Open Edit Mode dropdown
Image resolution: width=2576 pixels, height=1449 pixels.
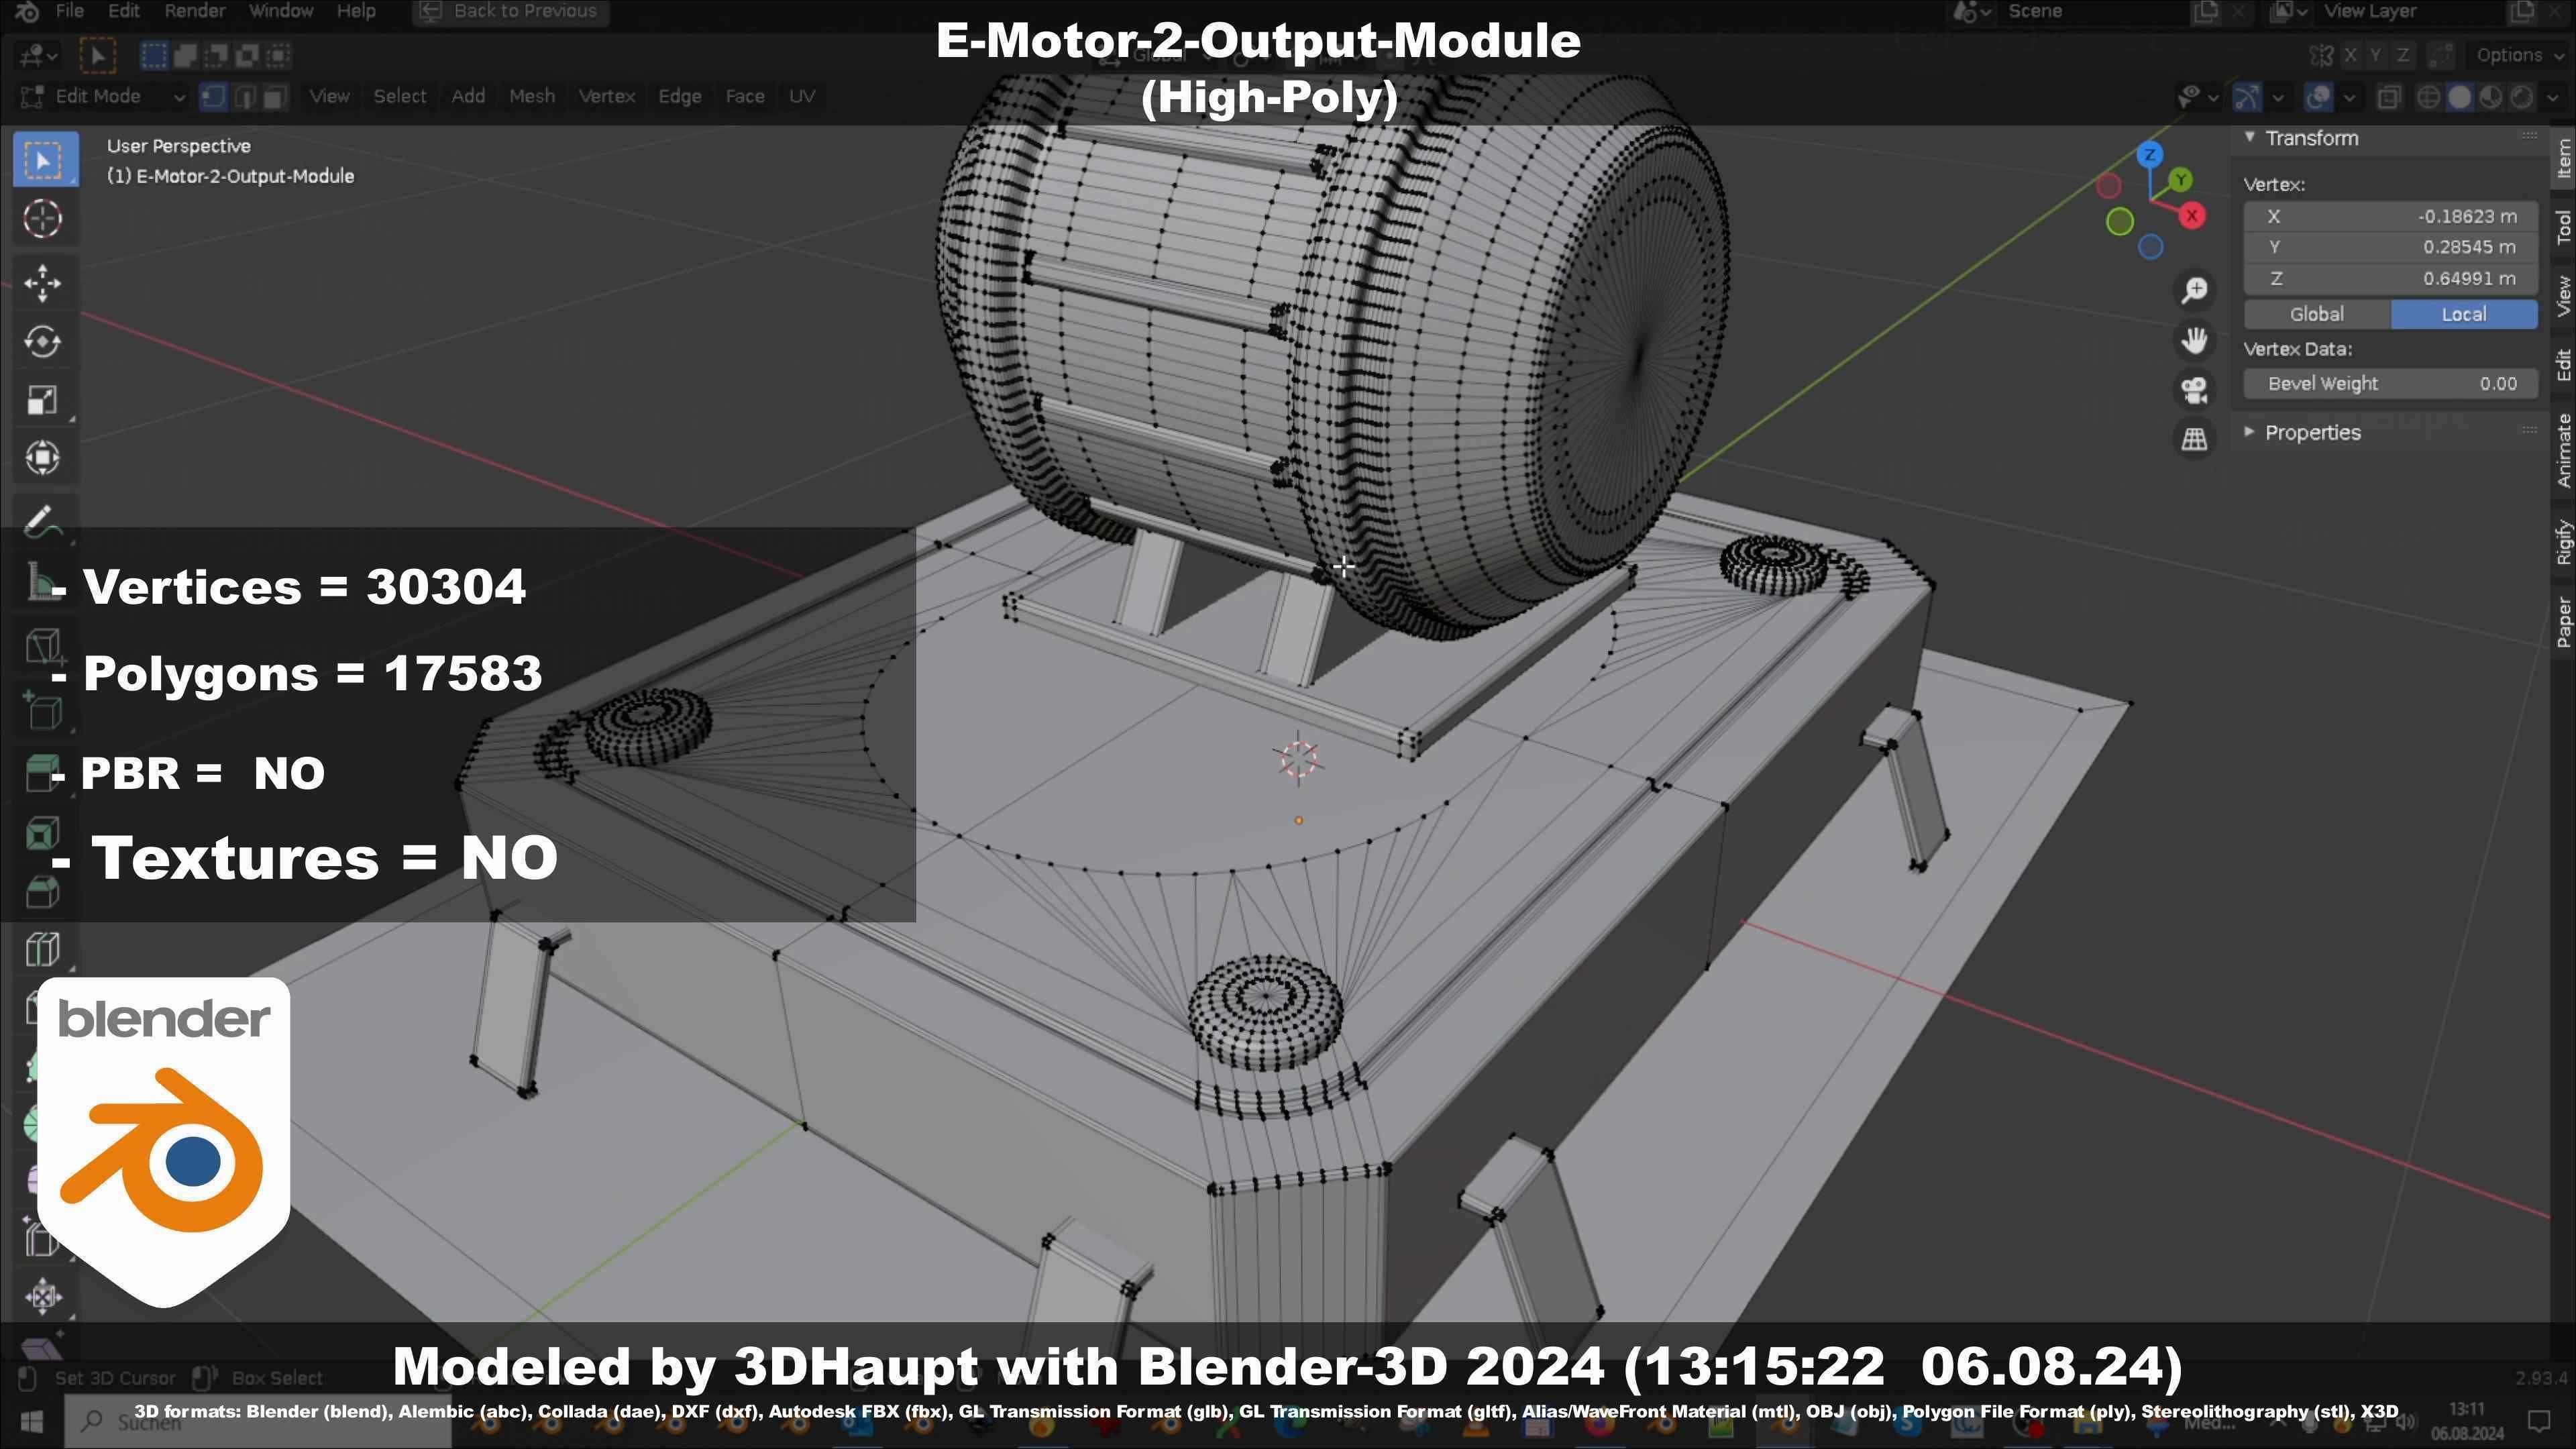point(103,97)
